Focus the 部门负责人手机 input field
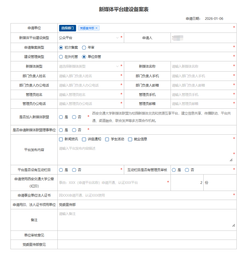The width and height of the screenshot is (250, 254). point(201,76)
